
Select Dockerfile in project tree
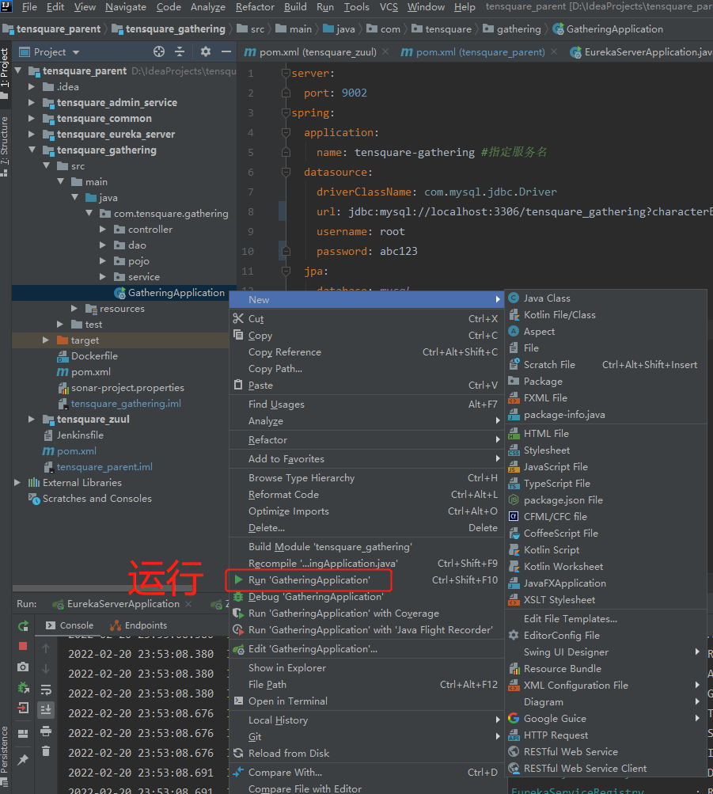click(94, 356)
